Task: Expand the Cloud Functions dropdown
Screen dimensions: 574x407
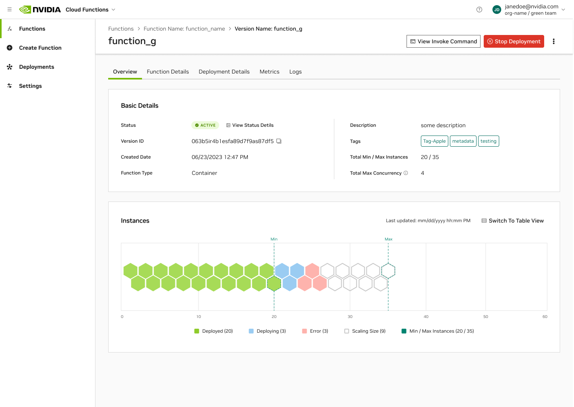Action: pos(113,10)
